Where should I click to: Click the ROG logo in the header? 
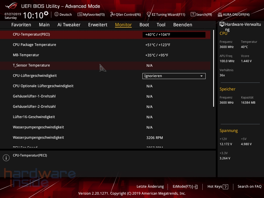coord(11,6)
